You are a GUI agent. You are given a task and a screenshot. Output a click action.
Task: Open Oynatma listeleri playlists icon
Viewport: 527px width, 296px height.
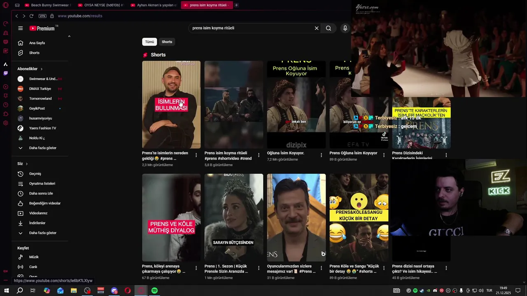[21, 184]
